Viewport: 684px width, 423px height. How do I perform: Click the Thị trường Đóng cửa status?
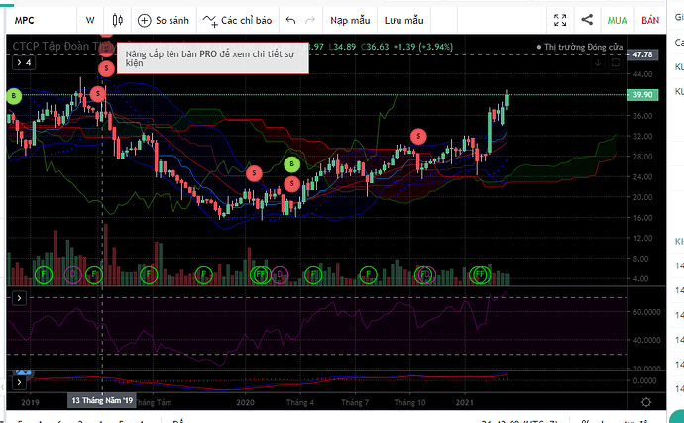tap(580, 47)
